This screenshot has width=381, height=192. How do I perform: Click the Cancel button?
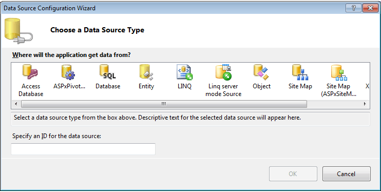(346, 174)
